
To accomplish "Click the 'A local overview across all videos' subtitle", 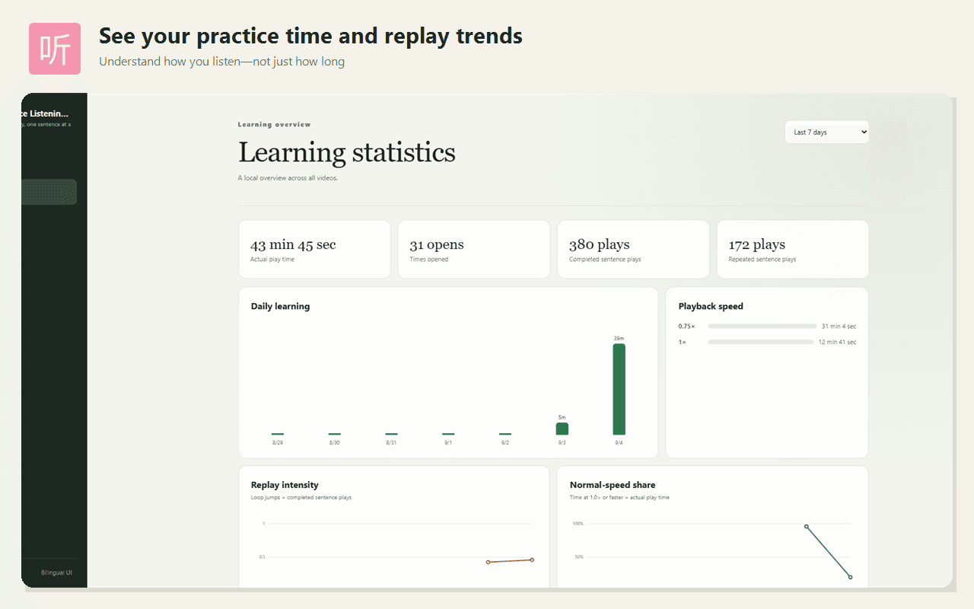I will click(x=288, y=178).
